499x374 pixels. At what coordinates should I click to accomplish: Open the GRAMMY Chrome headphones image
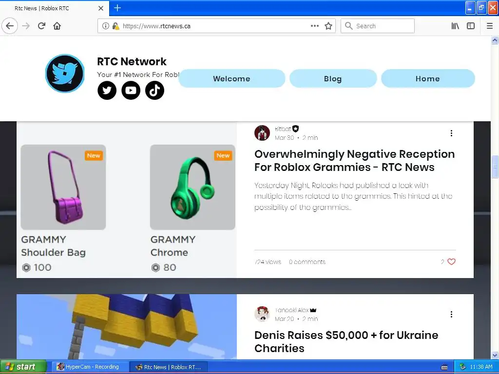pyautogui.click(x=192, y=187)
